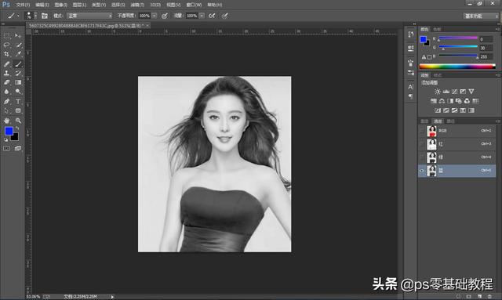Add a Vibrance adjustment
Viewport: 502px width, 300px height.
[x=471, y=92]
